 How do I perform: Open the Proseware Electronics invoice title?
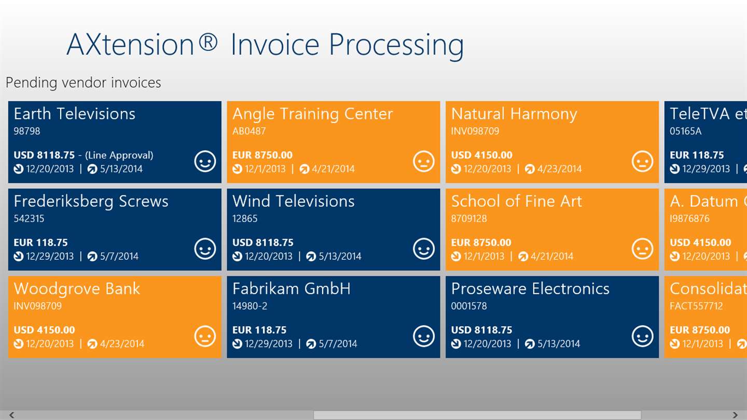click(x=531, y=289)
